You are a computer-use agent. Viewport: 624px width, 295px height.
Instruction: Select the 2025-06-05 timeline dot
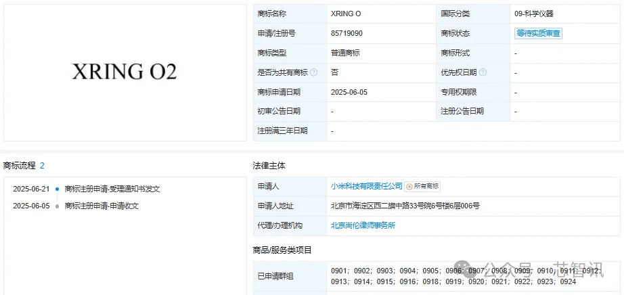[58, 206]
